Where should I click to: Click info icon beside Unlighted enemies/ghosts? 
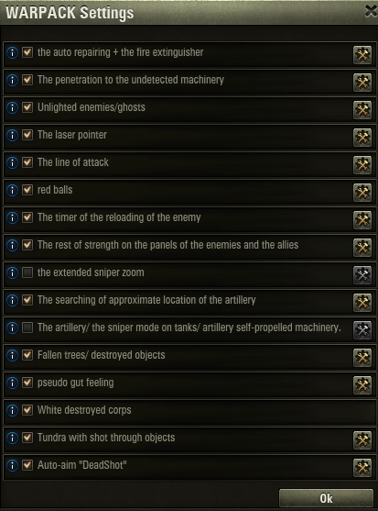(x=12, y=107)
